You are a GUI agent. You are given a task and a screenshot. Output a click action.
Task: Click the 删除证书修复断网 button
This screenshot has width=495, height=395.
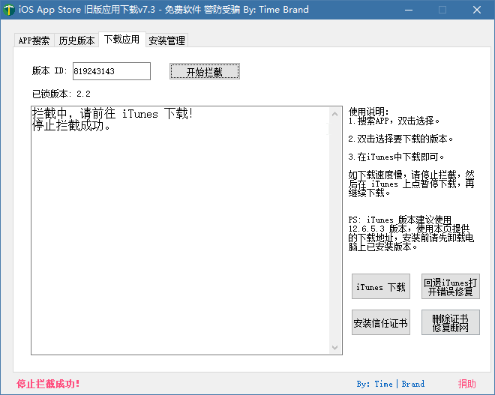pyautogui.click(x=451, y=322)
